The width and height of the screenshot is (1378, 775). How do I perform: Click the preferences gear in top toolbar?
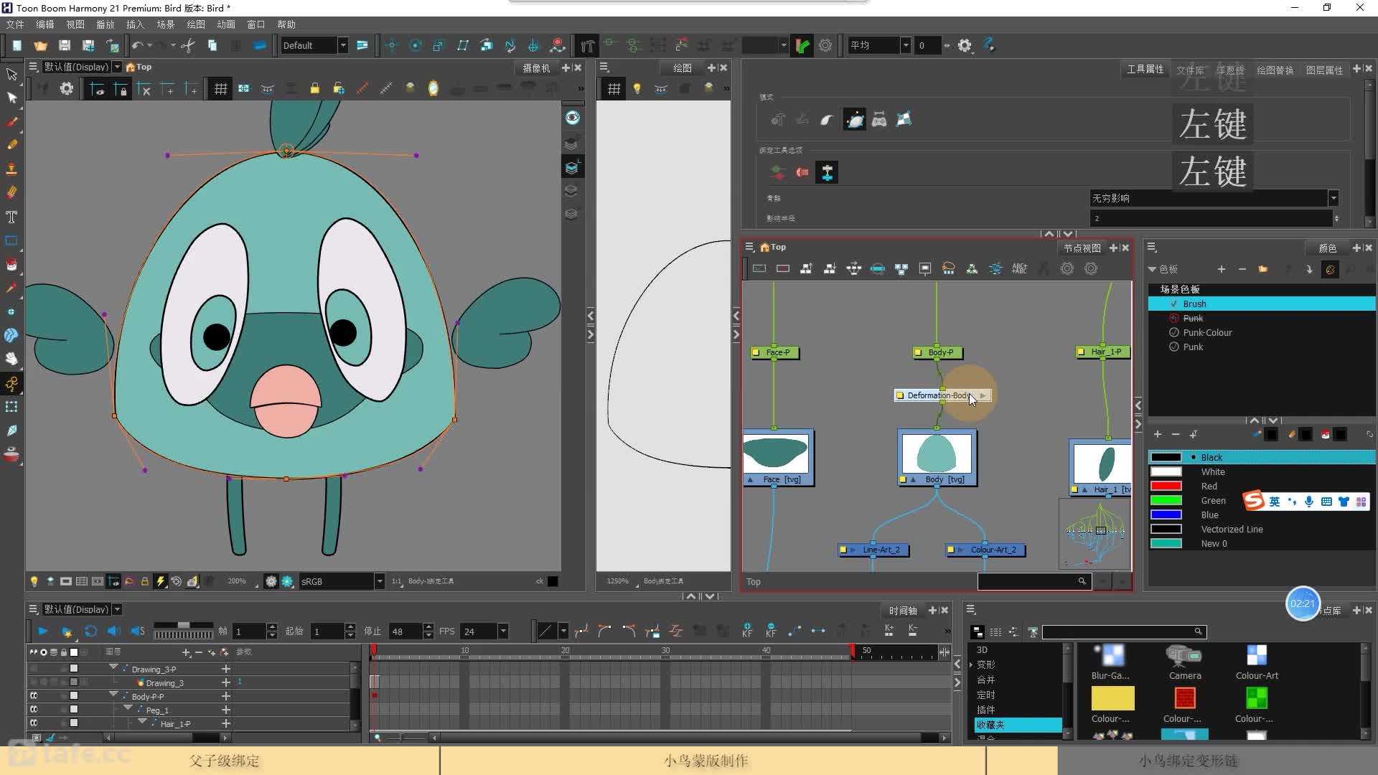point(965,45)
